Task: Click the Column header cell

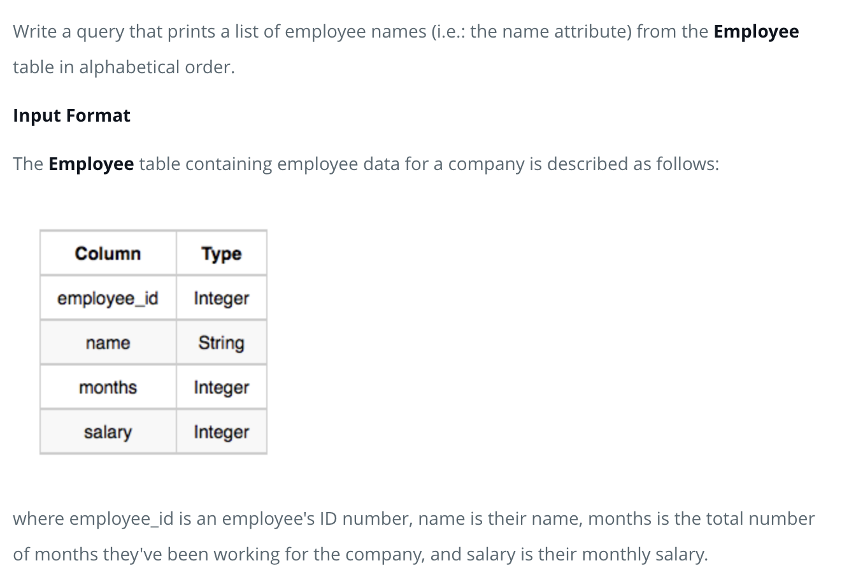Action: point(108,253)
